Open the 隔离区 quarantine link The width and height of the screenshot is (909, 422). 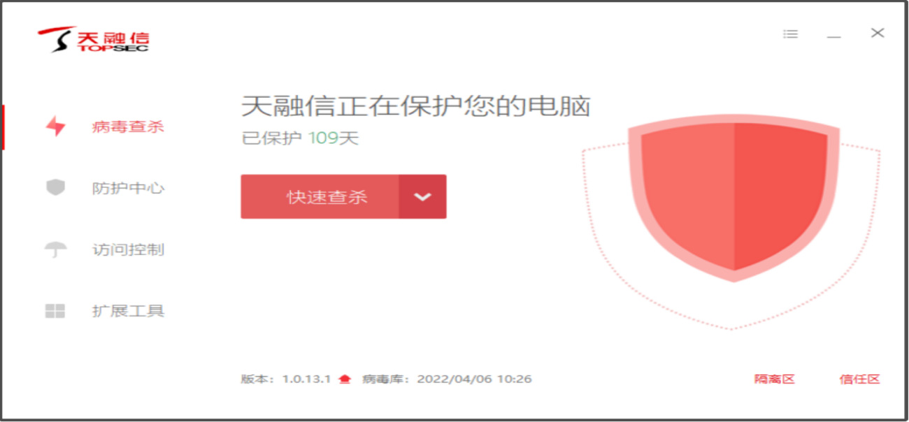pos(775,379)
